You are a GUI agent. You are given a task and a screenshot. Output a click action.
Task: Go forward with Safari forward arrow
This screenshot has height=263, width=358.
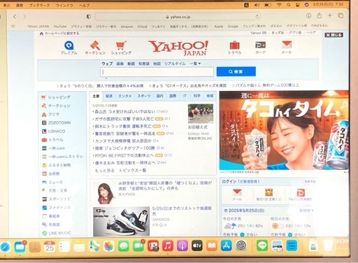tap(24, 17)
